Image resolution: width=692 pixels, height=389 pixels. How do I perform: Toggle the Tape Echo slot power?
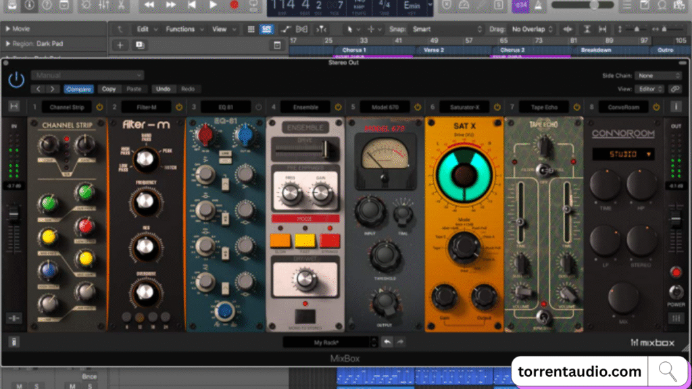(574, 107)
